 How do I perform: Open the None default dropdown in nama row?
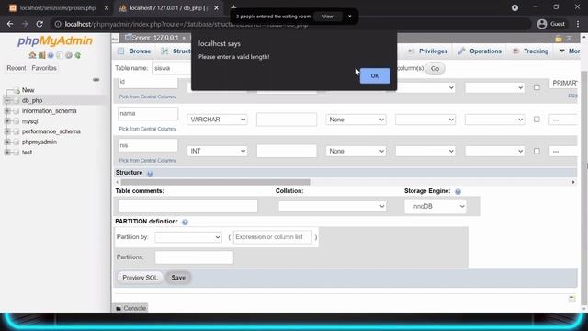356,120
